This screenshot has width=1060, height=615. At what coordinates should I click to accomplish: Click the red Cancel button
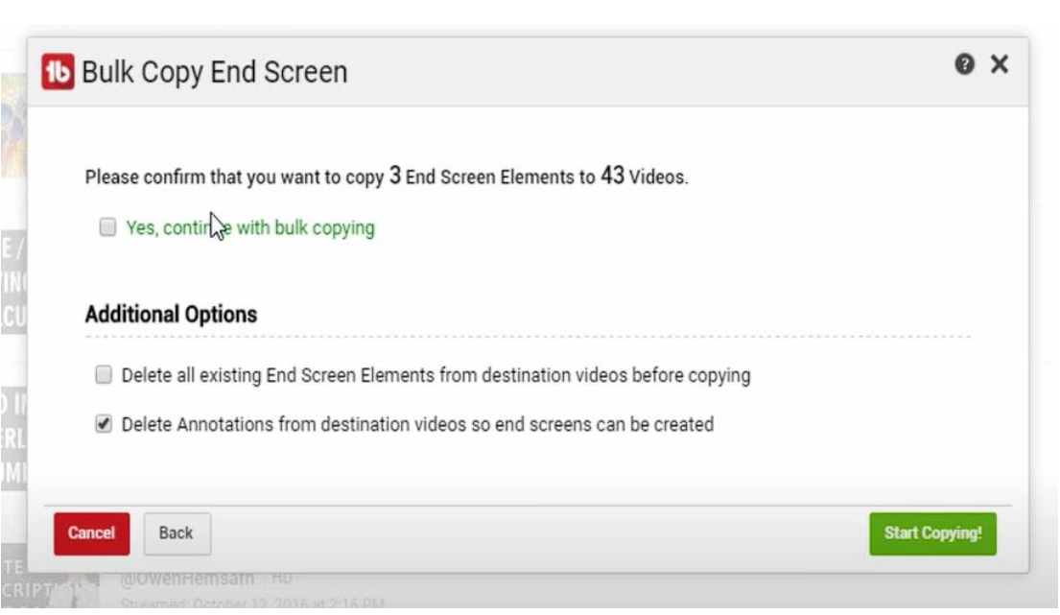click(x=91, y=533)
